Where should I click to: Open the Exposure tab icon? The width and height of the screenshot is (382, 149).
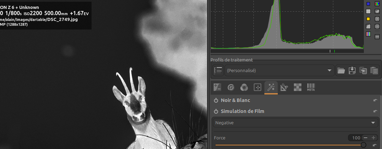(x=217, y=88)
